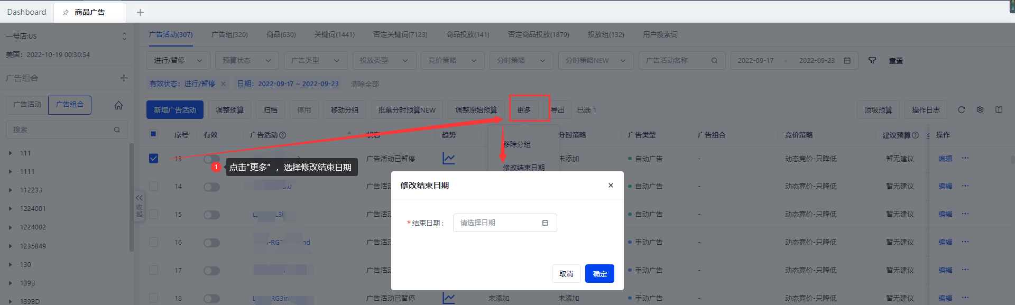1015x305 pixels.
Task: Open more actions for row 13
Action: click(965, 158)
